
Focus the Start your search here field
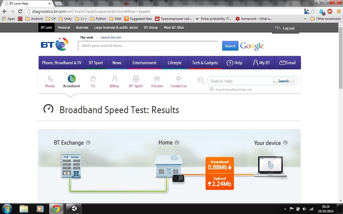pyautogui.click(x=148, y=46)
